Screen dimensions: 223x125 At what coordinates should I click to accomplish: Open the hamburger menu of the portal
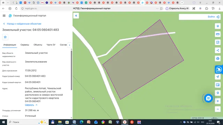point(4,16)
